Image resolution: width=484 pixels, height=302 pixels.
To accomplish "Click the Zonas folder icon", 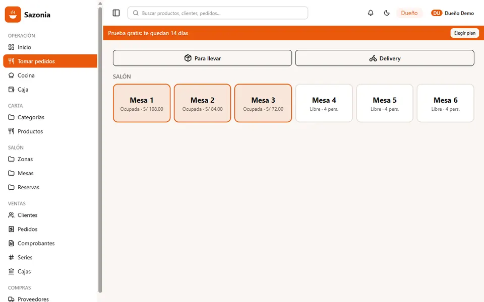I will click(x=11, y=159).
